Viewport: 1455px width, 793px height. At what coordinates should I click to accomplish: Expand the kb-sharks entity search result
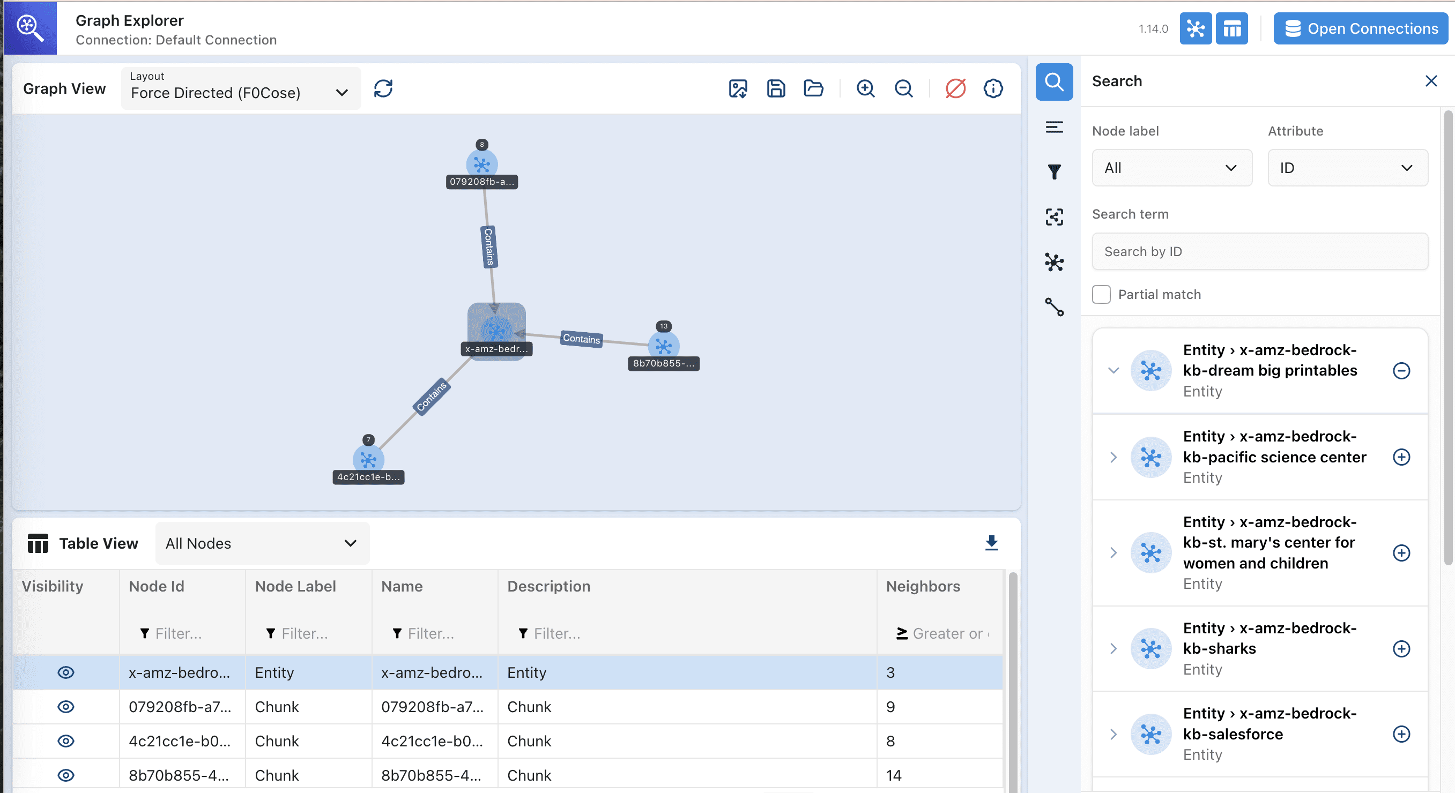1113,648
